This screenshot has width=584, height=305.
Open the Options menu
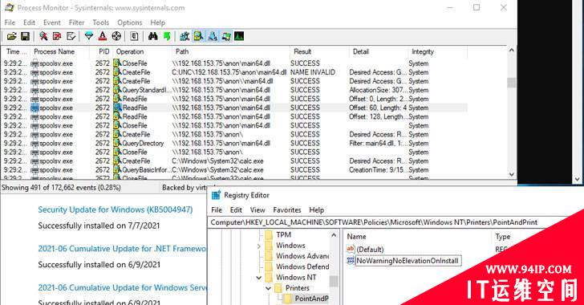(x=130, y=22)
